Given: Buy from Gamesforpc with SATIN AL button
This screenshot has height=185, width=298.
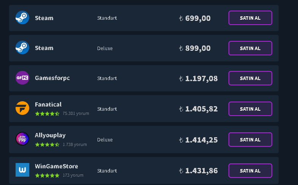Looking at the screenshot, I should [x=250, y=78].
